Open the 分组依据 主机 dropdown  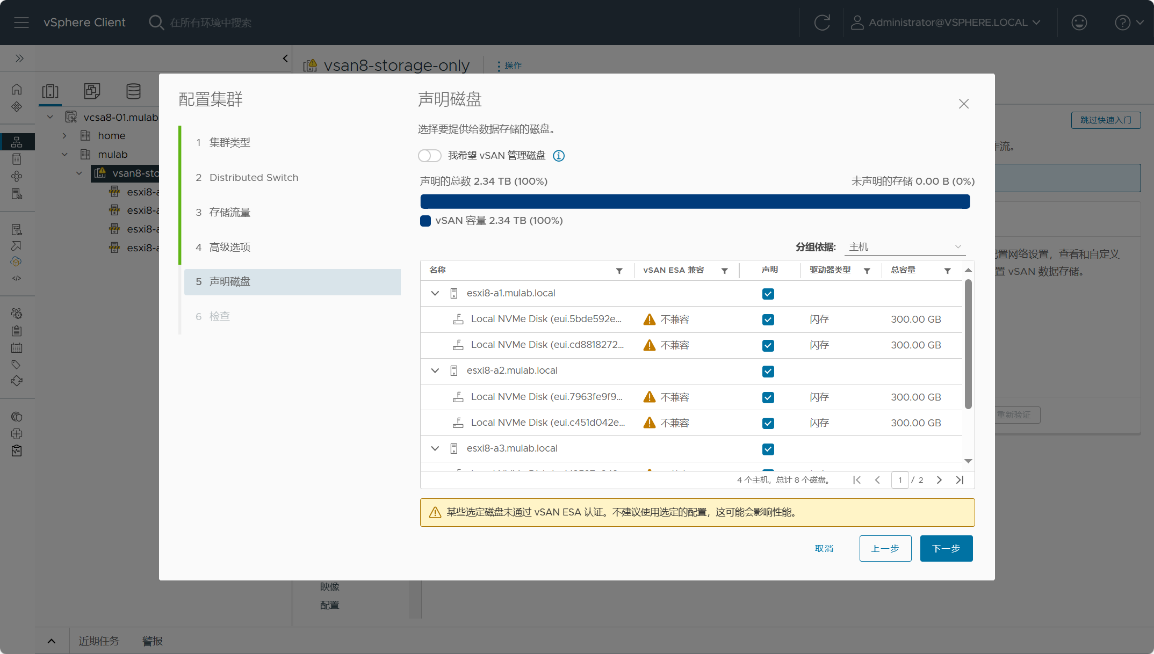tap(905, 247)
